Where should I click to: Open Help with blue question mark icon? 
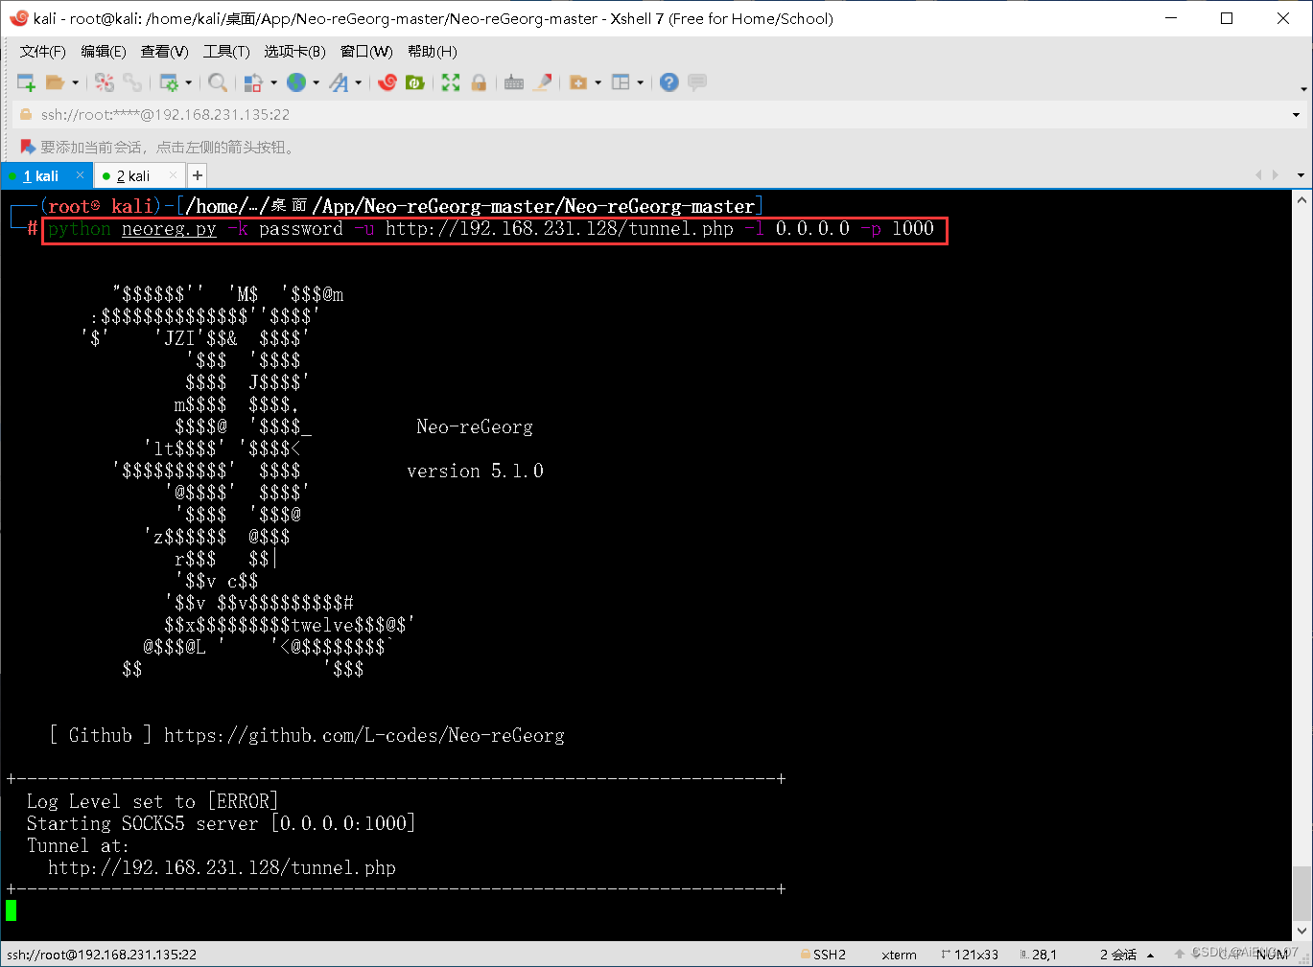(669, 82)
